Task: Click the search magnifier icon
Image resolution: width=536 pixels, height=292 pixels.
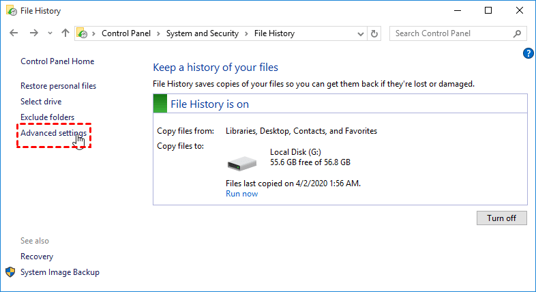Action: [x=518, y=33]
